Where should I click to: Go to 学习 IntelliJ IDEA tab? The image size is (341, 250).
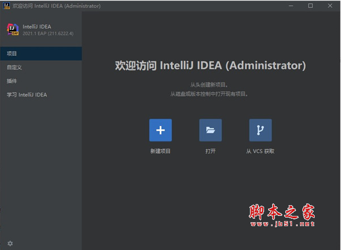(41, 95)
